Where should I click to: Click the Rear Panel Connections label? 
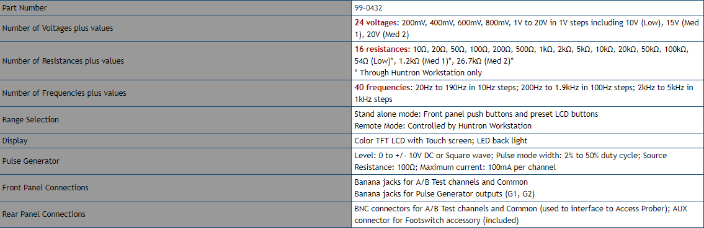(43, 214)
